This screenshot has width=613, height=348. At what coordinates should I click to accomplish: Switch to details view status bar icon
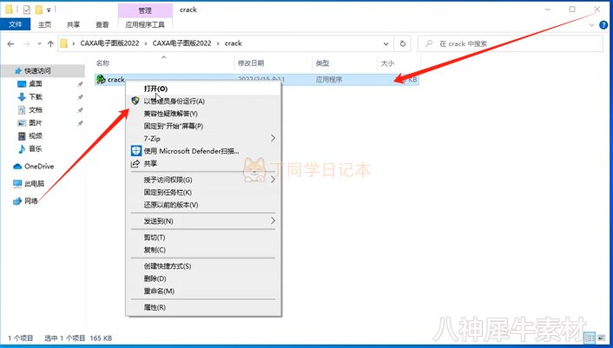[590, 338]
